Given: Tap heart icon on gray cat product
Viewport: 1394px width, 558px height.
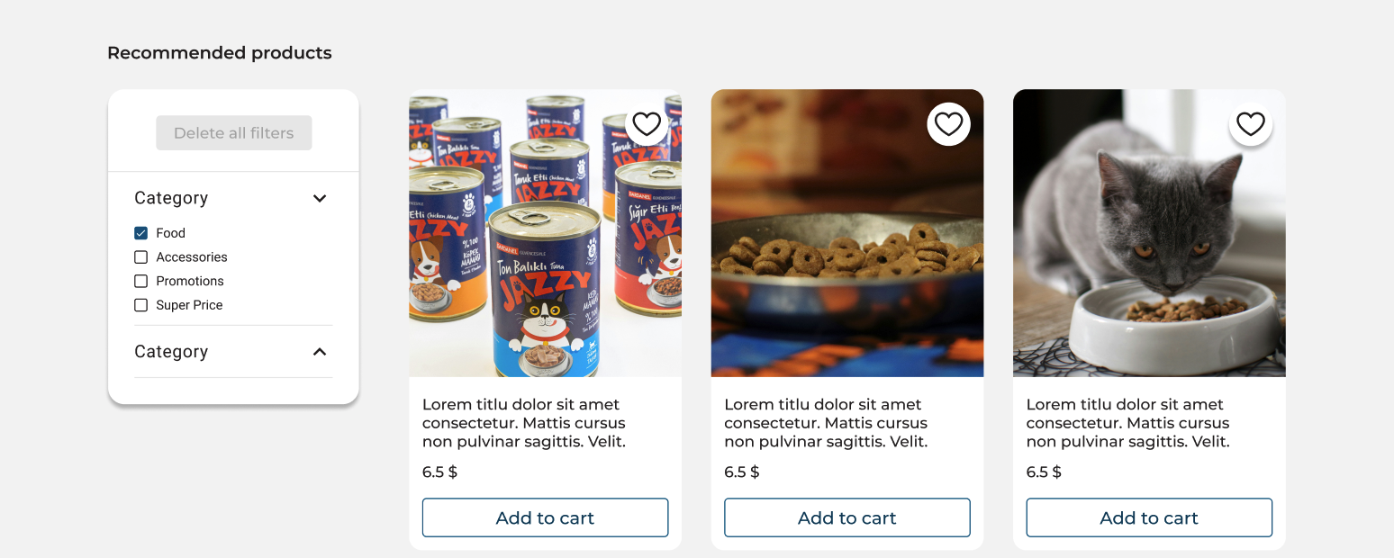Looking at the screenshot, I should (x=1250, y=124).
